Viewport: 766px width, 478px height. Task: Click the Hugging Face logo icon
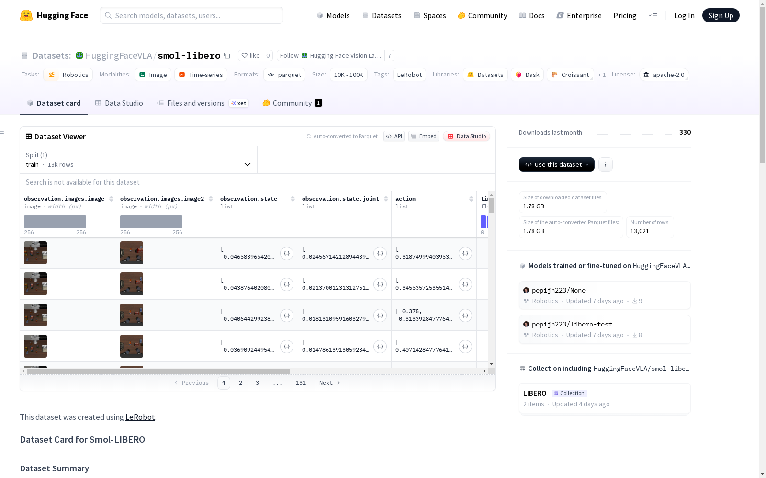[26, 15]
